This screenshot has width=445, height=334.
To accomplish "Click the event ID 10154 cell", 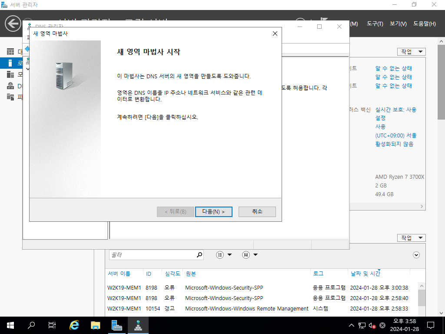I will coord(153,309).
